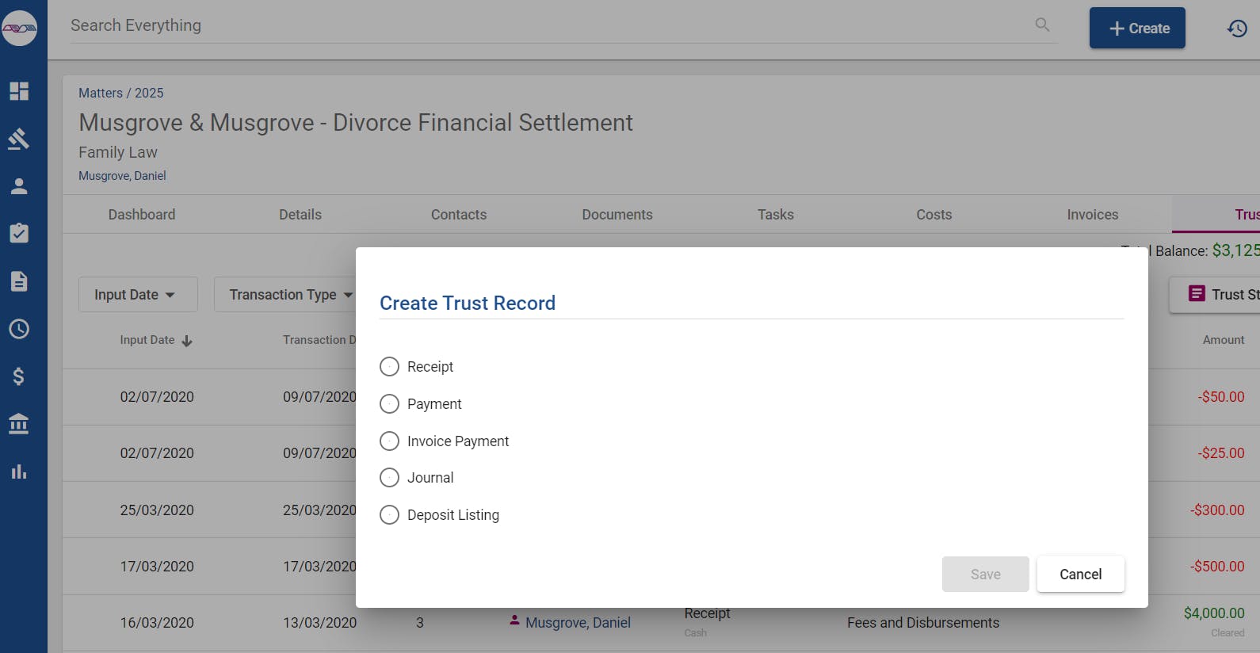Open the dashboard grid icon in sidebar

[19, 91]
